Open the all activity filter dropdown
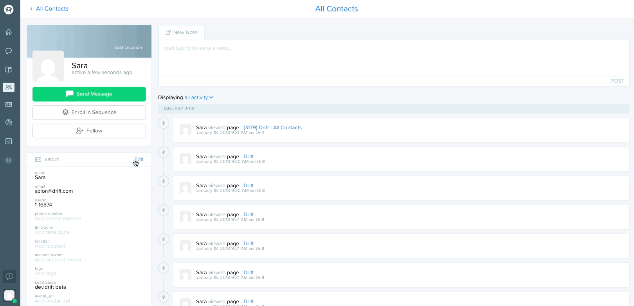This screenshot has height=306, width=634. coord(199,98)
